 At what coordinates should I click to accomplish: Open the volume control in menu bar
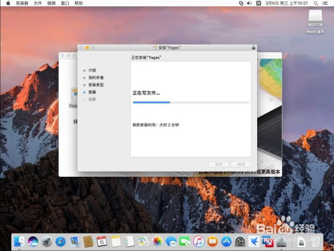(x=249, y=3)
